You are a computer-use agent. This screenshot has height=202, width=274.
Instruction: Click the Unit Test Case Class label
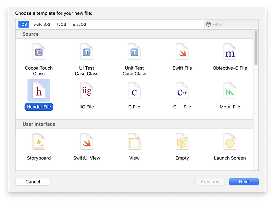(x=134, y=71)
